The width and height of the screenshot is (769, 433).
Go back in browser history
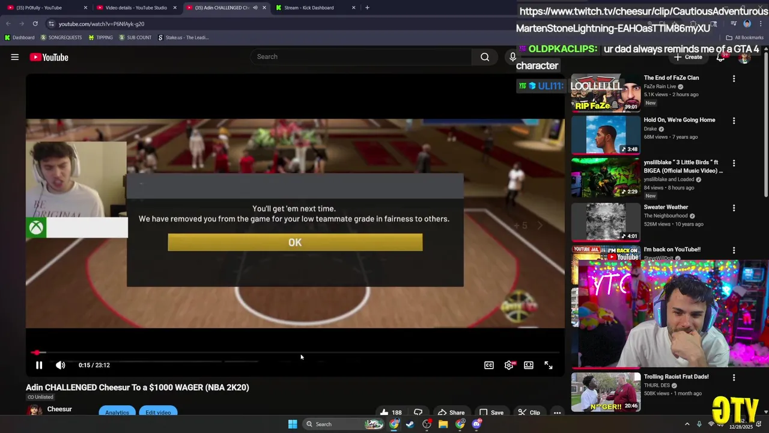(x=8, y=23)
